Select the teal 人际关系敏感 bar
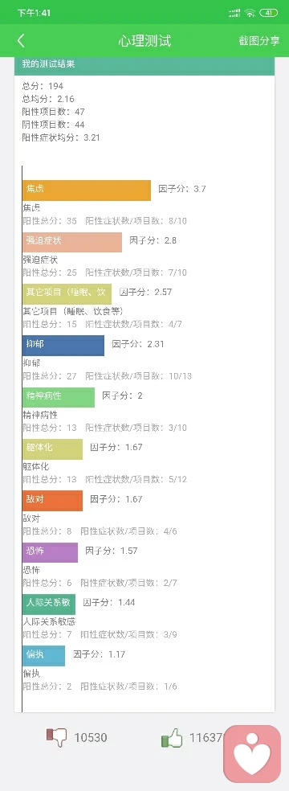The width and height of the screenshot is (289, 791). tap(49, 604)
